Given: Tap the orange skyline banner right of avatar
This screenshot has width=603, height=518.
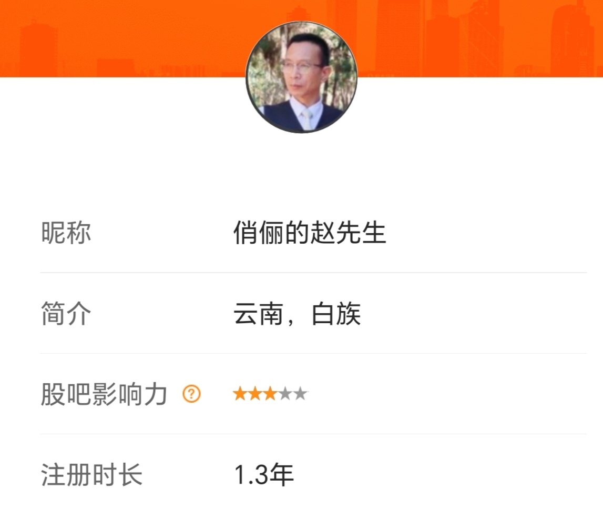Looking at the screenshot, I should tap(481, 38).
